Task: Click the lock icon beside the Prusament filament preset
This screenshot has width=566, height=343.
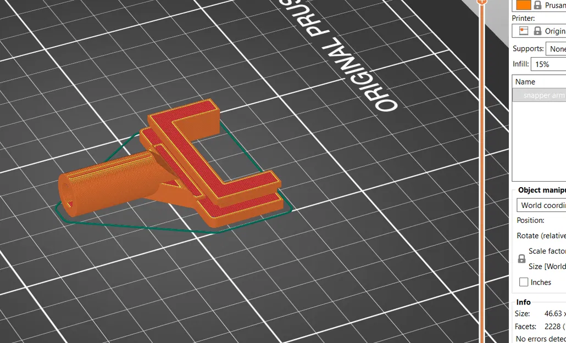Action: (x=537, y=5)
